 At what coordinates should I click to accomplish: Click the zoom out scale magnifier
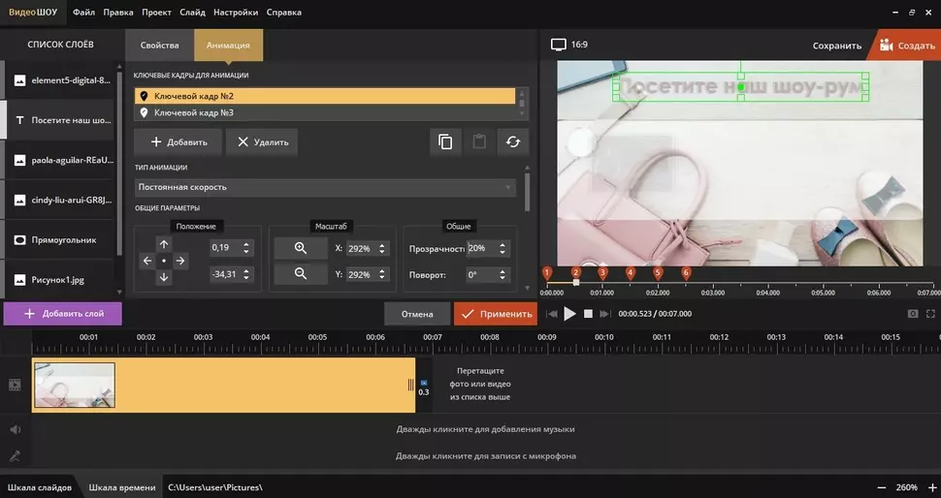pyautogui.click(x=300, y=275)
